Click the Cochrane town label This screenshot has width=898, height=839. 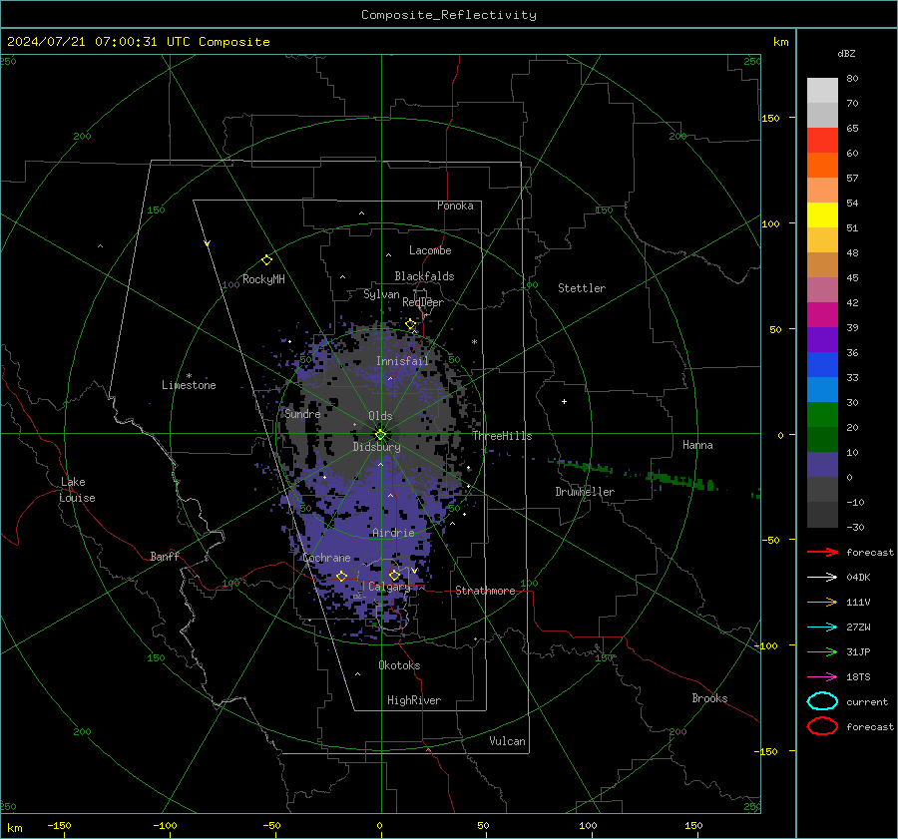point(326,558)
